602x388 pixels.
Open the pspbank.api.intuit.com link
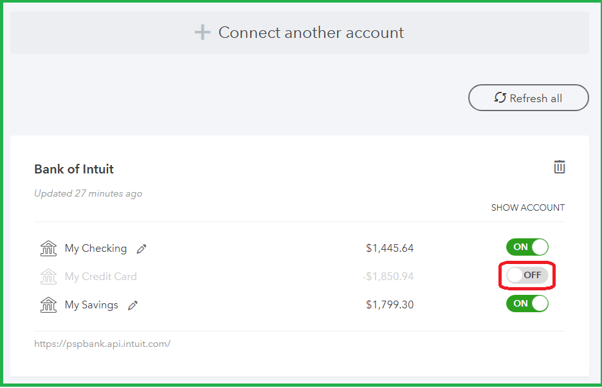102,344
